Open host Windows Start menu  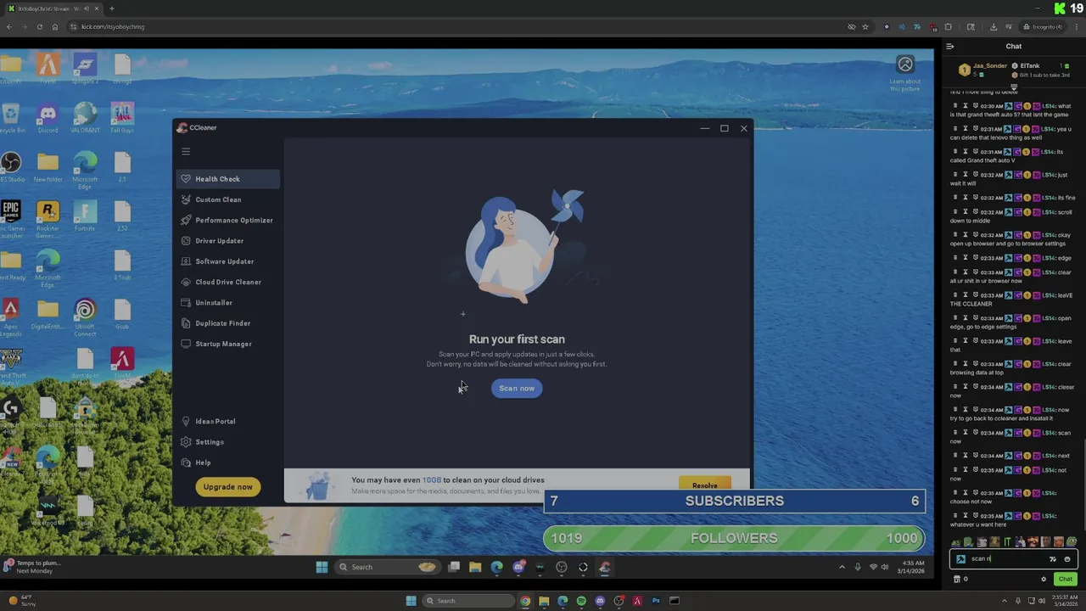pos(411,601)
